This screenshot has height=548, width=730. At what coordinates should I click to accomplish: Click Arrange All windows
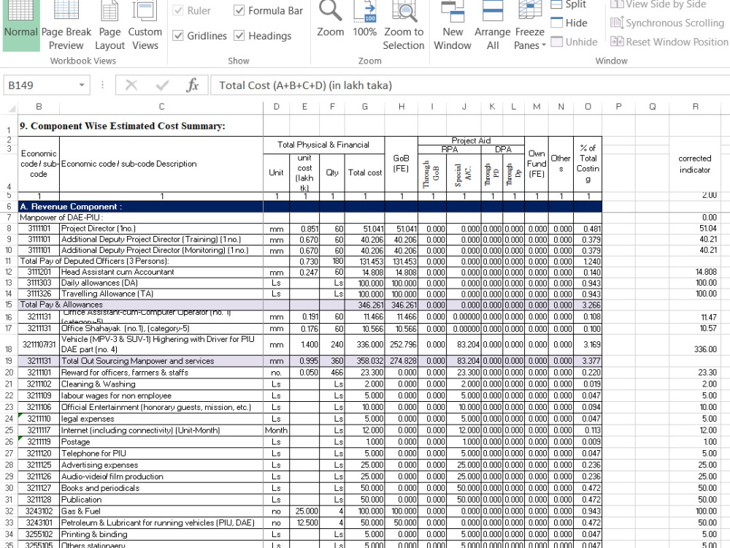tap(493, 26)
